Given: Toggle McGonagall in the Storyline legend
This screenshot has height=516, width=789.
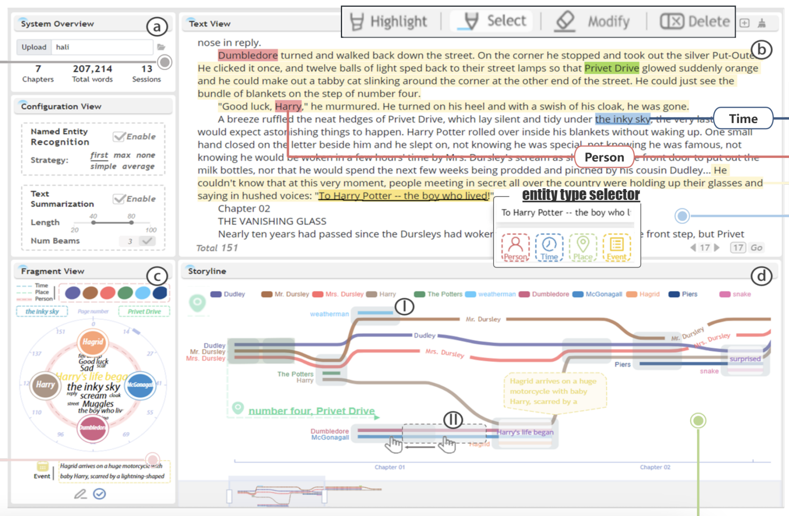Looking at the screenshot, I should point(597,294).
